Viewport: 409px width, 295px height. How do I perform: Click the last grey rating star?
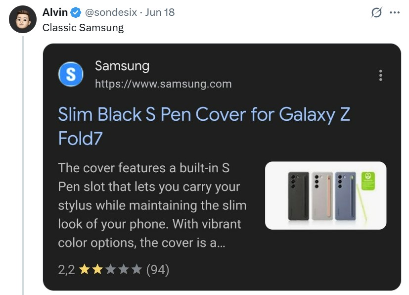point(136,270)
